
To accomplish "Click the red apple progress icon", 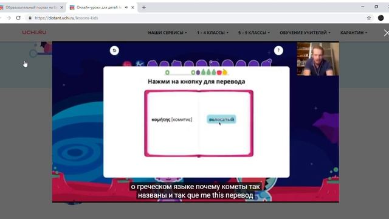I will pos(219,72).
